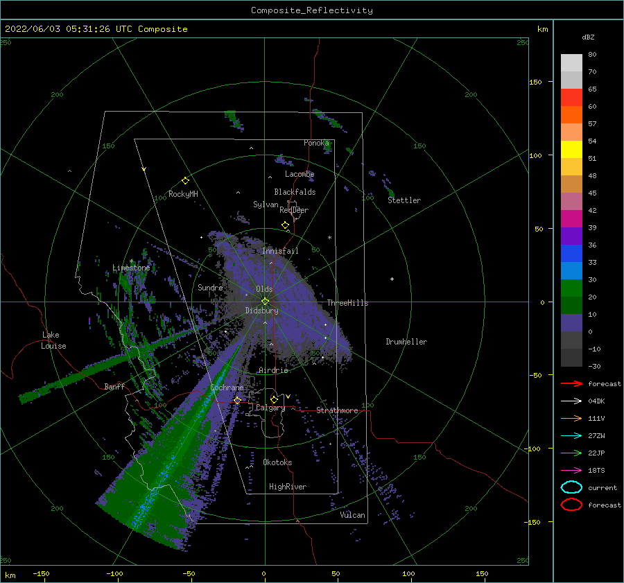
Task: Click the Blackfalds label
Action: coord(295,192)
